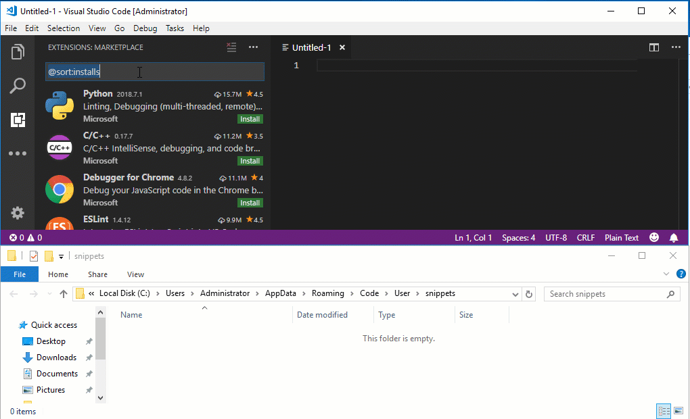This screenshot has width=690, height=419.
Task: Close the Untitled-1 editor tab
Action: 342,47
